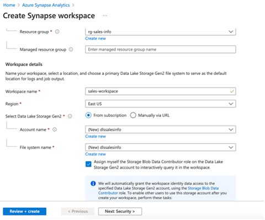Click info icon next to Resource group
Image resolution: width=265 pixels, height=220 pixels.
click(57, 31)
